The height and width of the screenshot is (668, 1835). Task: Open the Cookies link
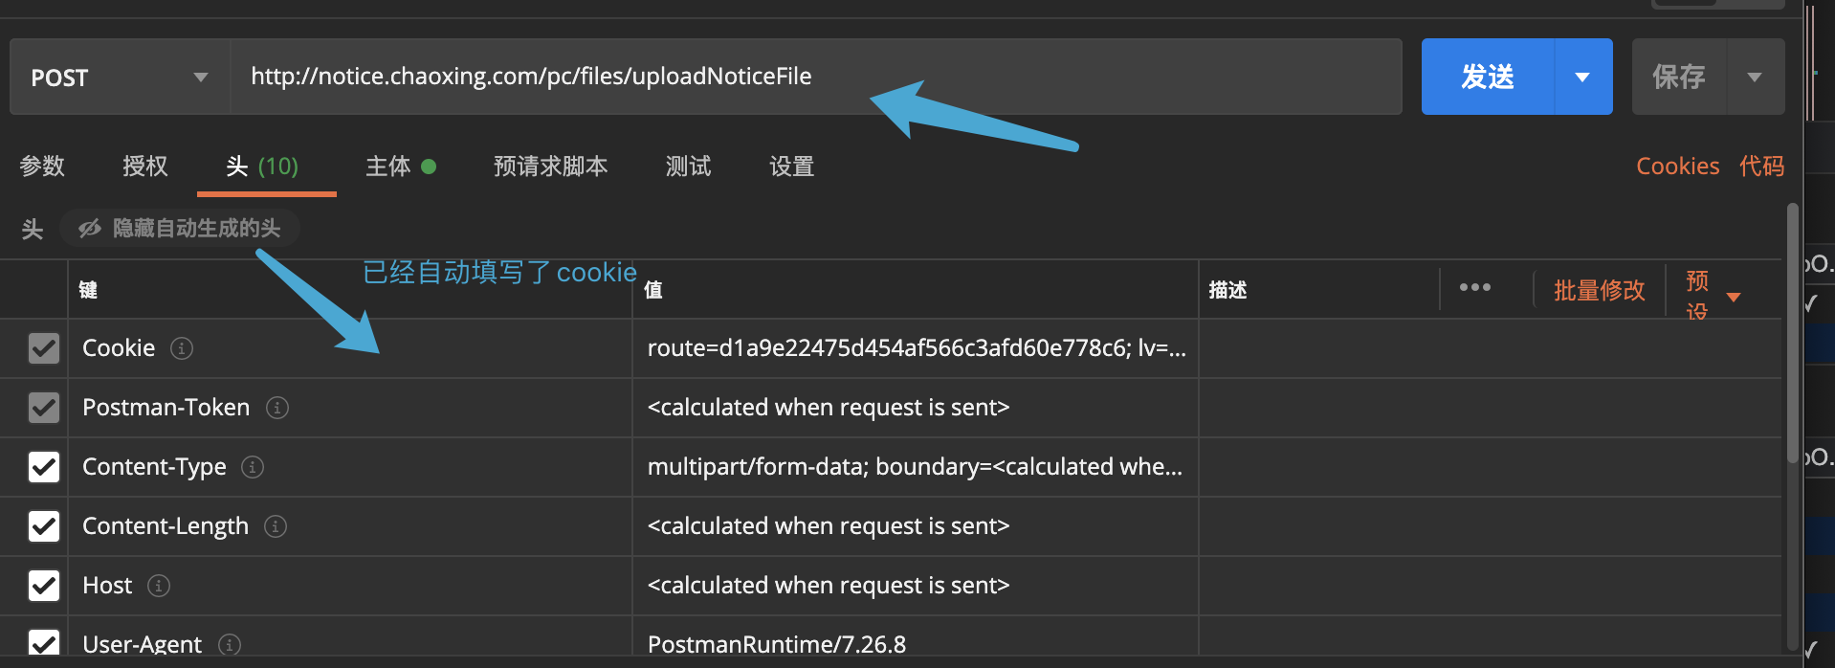tap(1677, 167)
